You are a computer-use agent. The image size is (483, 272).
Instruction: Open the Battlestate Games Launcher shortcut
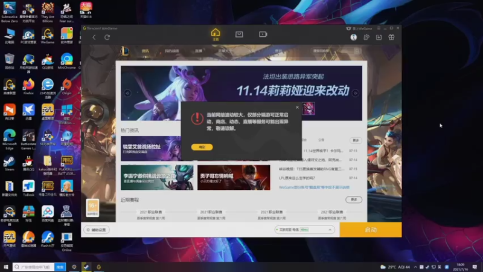click(28, 140)
